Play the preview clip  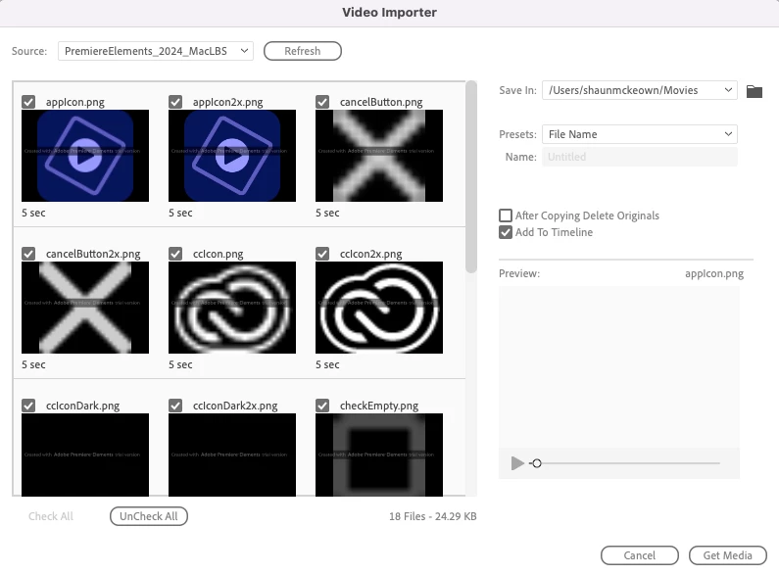pos(517,463)
